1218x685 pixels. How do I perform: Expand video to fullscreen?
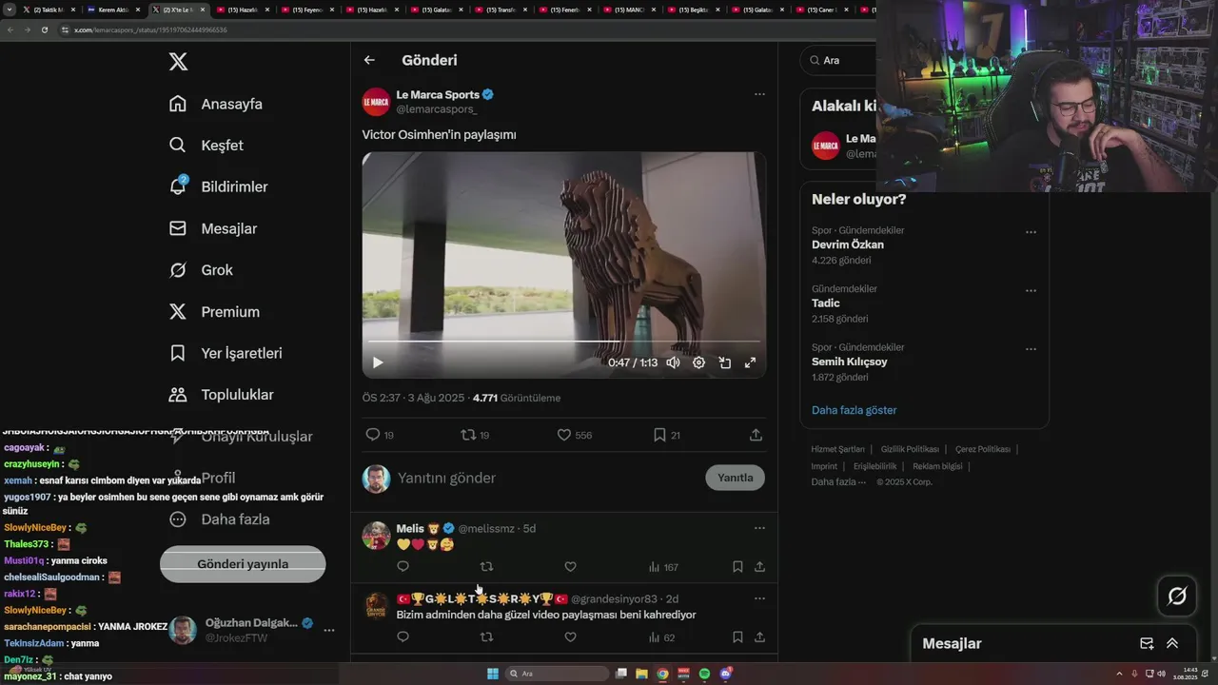click(x=750, y=362)
